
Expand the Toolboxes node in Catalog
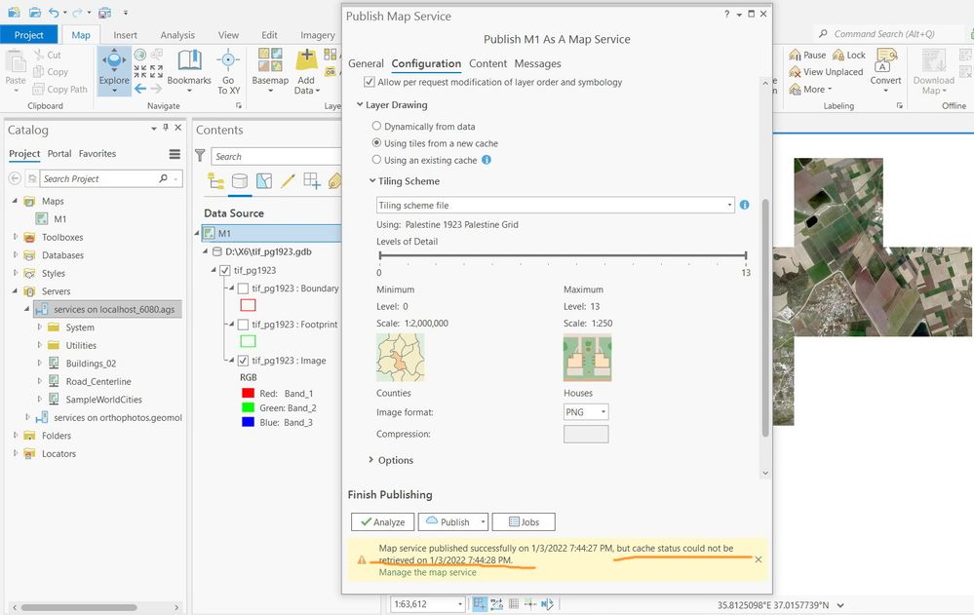point(15,237)
